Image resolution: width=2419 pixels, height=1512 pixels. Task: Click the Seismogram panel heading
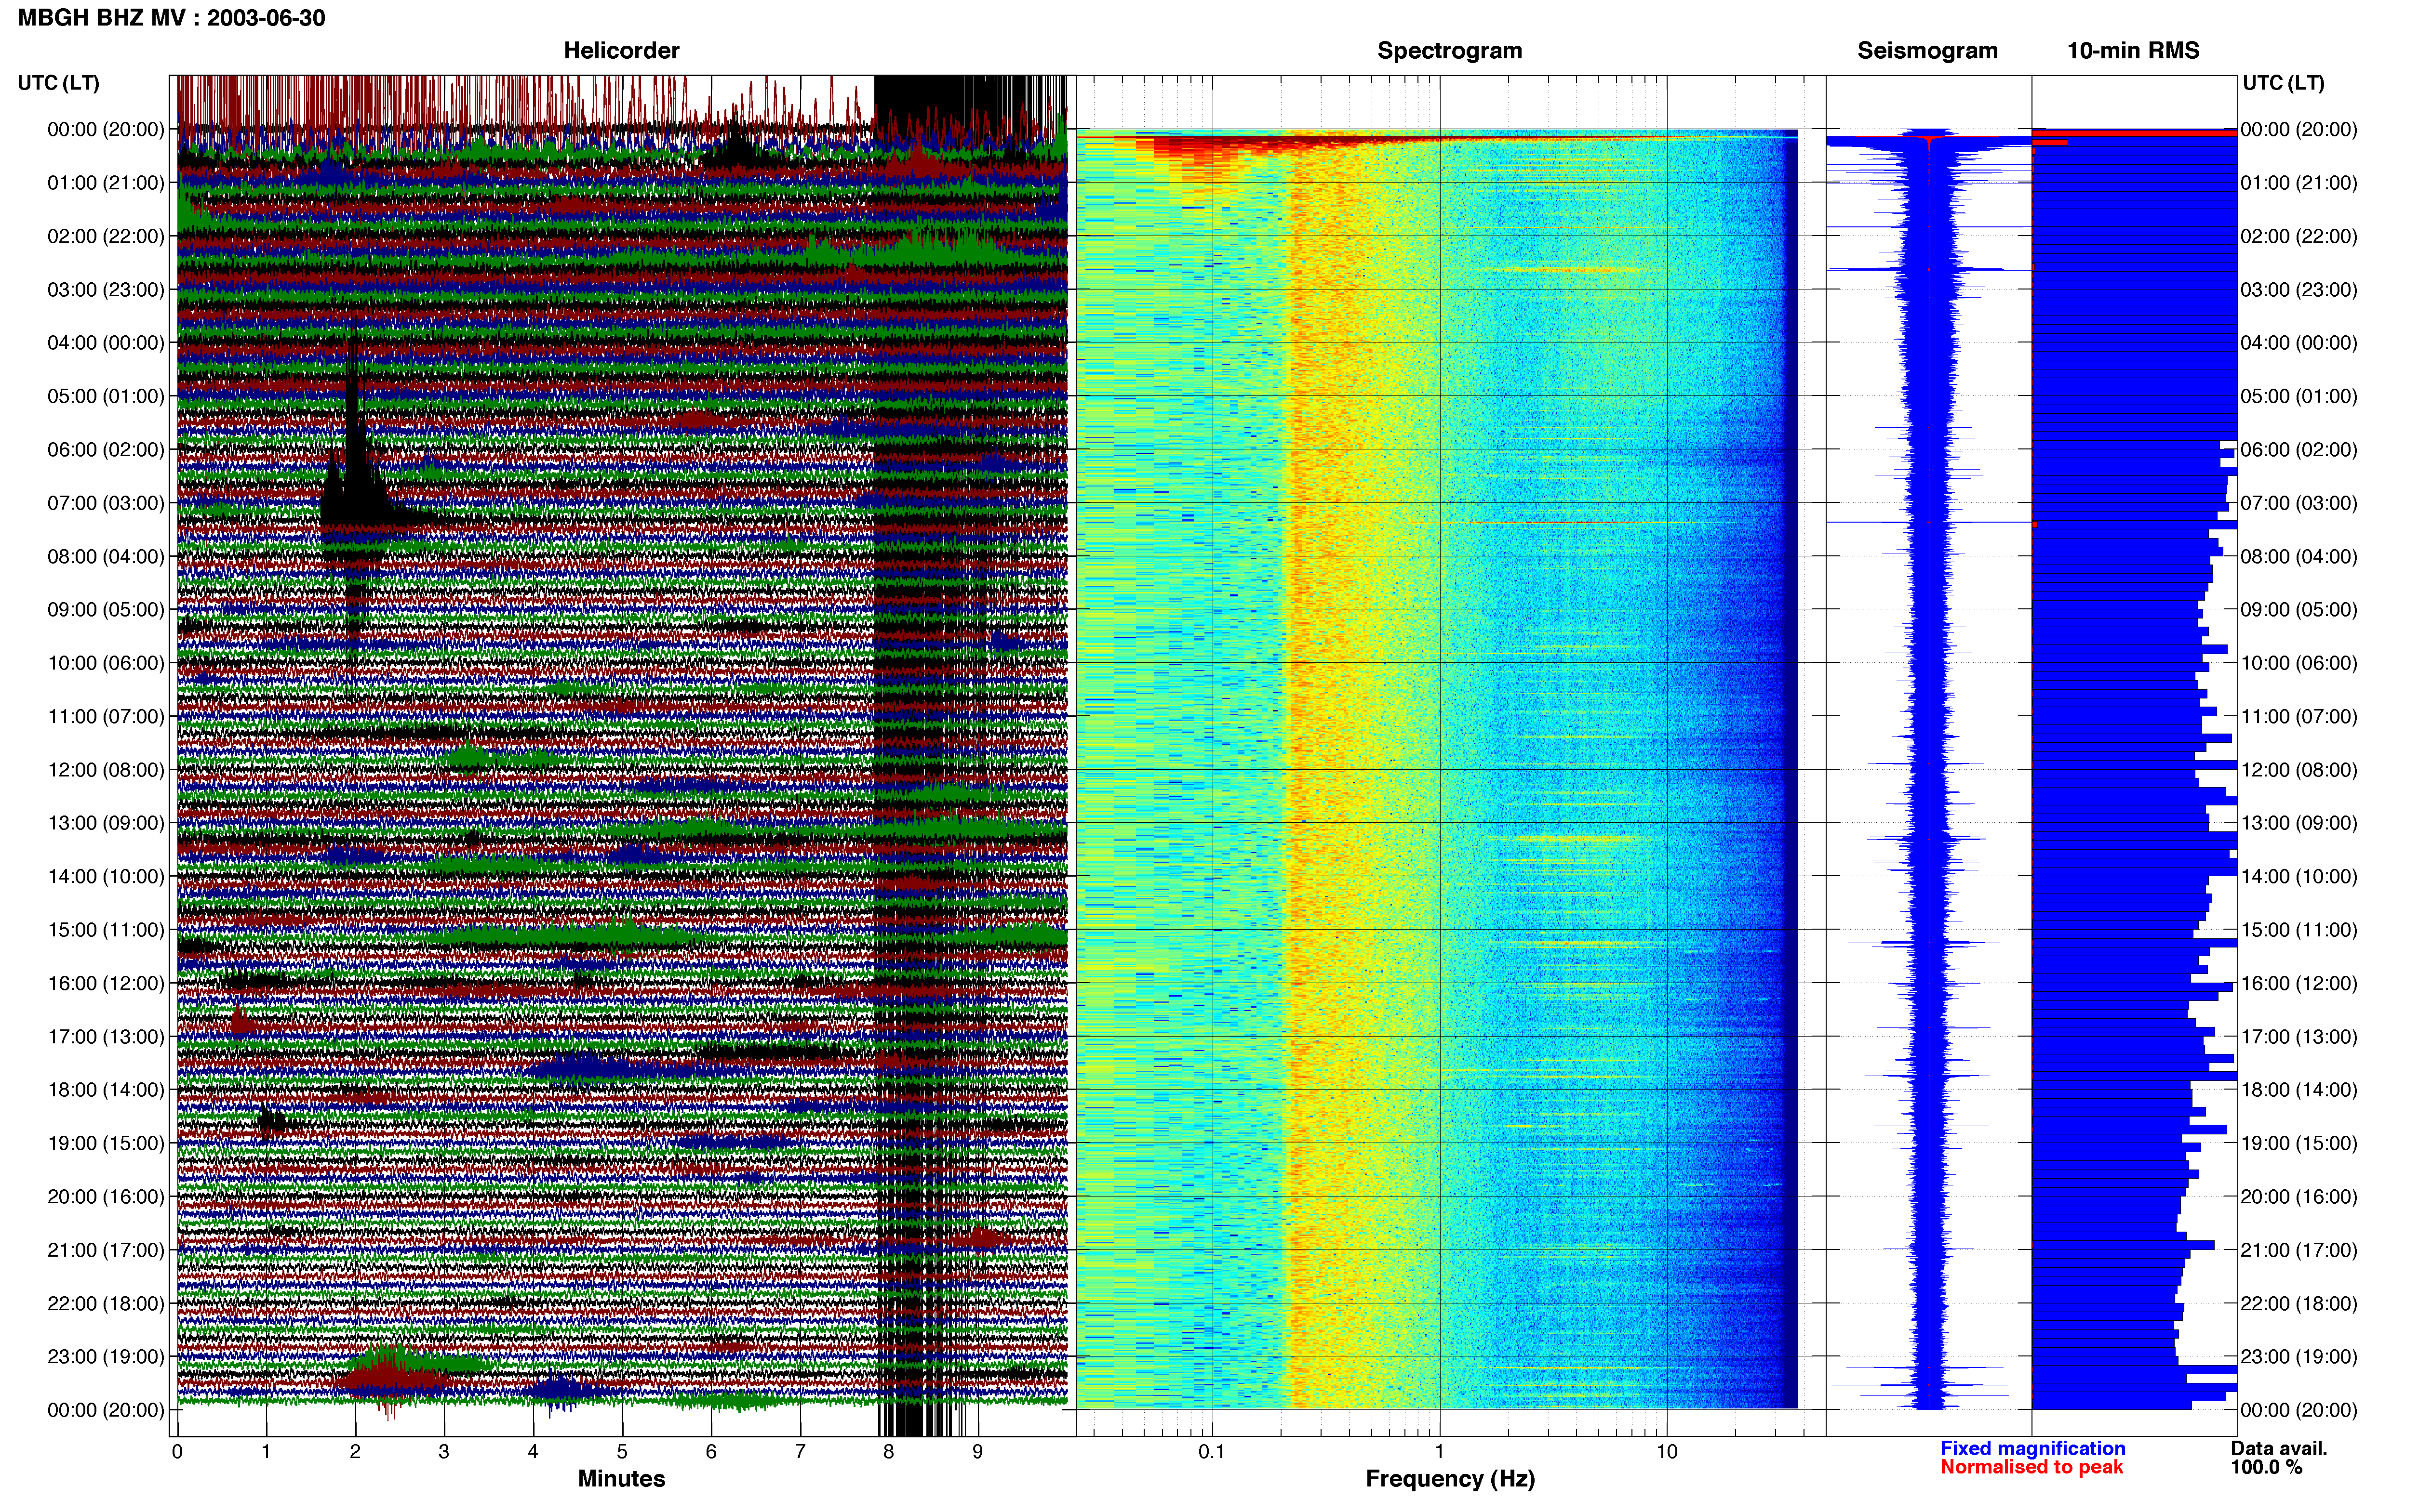pyautogui.click(x=1927, y=50)
